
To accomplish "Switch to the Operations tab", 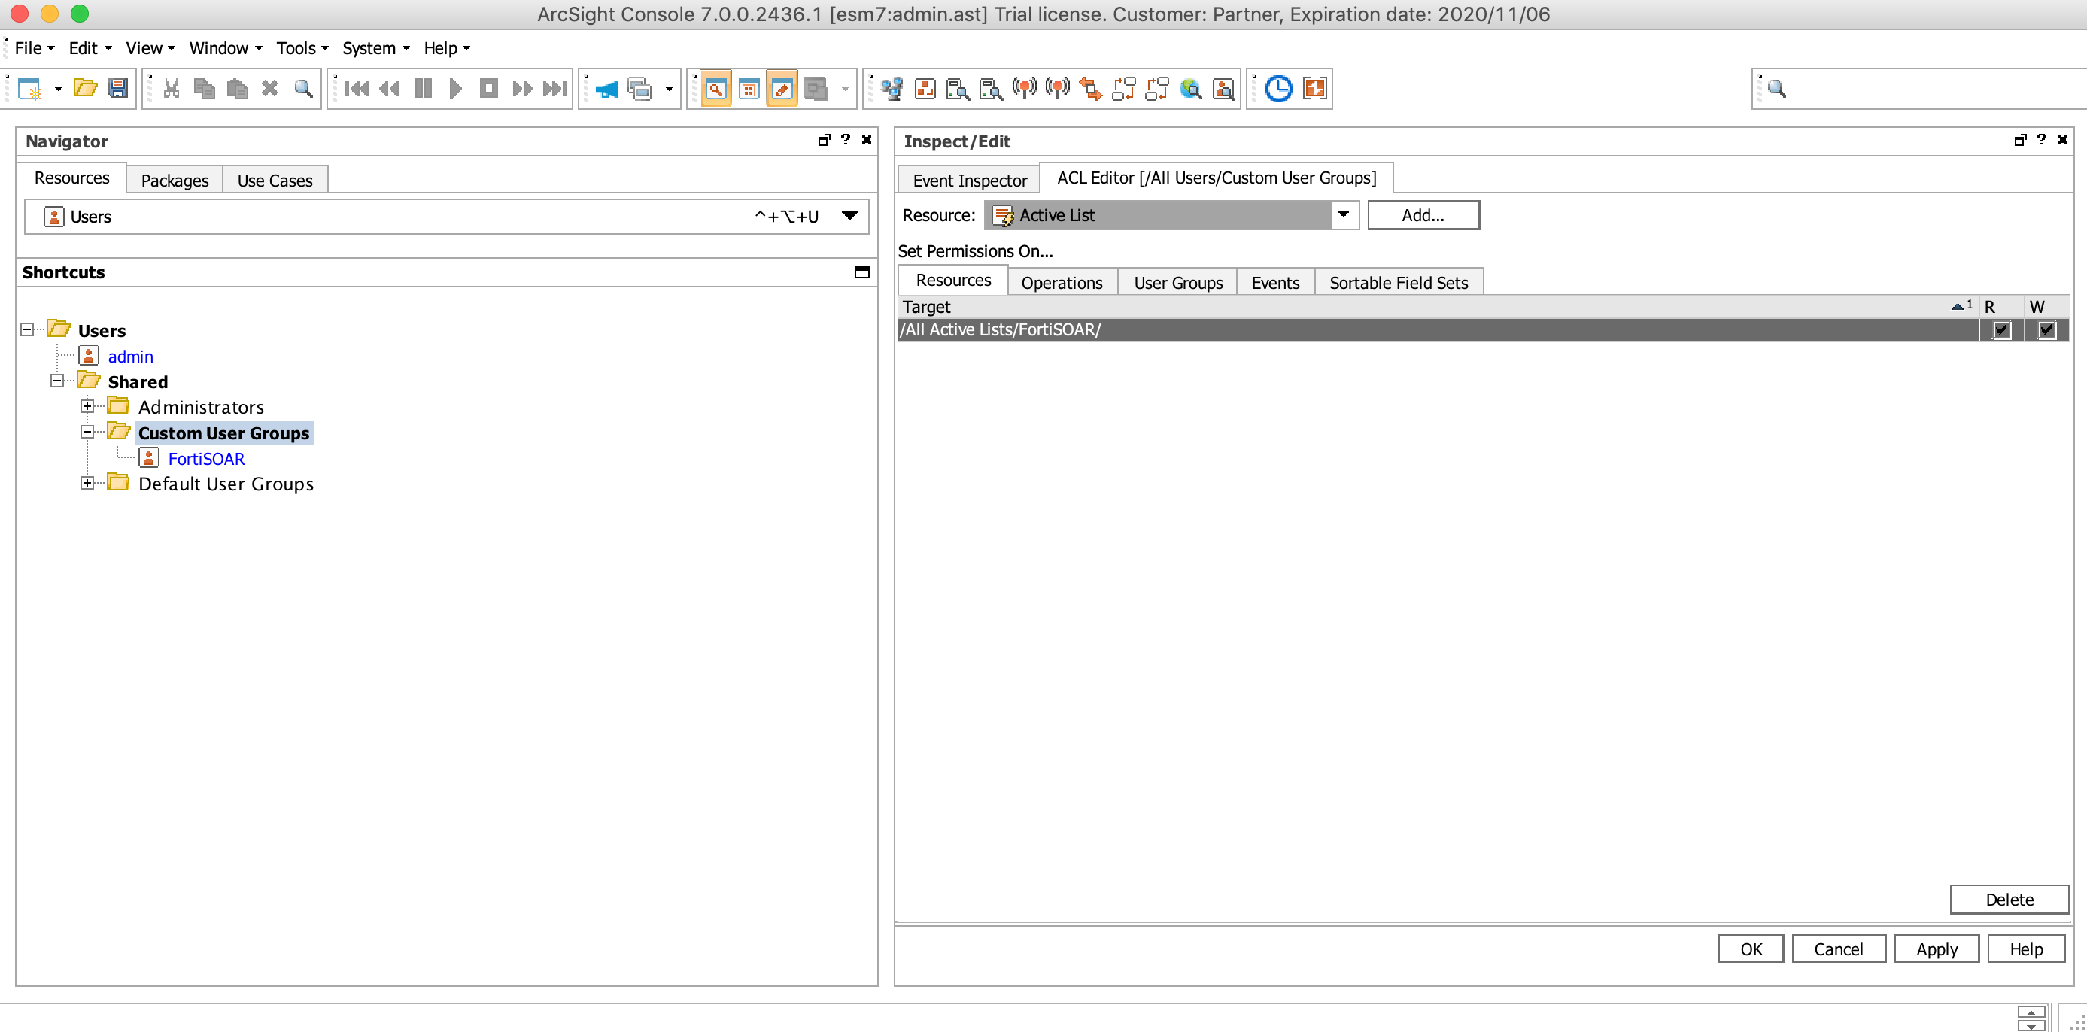I will [1062, 283].
